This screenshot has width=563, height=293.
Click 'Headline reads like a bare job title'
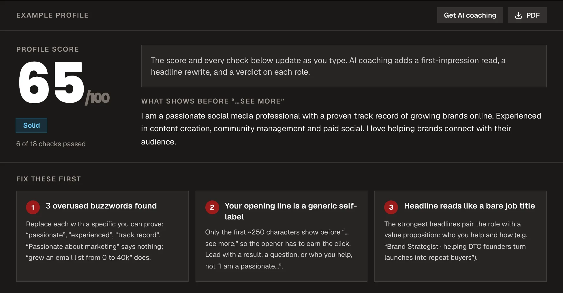tap(469, 206)
